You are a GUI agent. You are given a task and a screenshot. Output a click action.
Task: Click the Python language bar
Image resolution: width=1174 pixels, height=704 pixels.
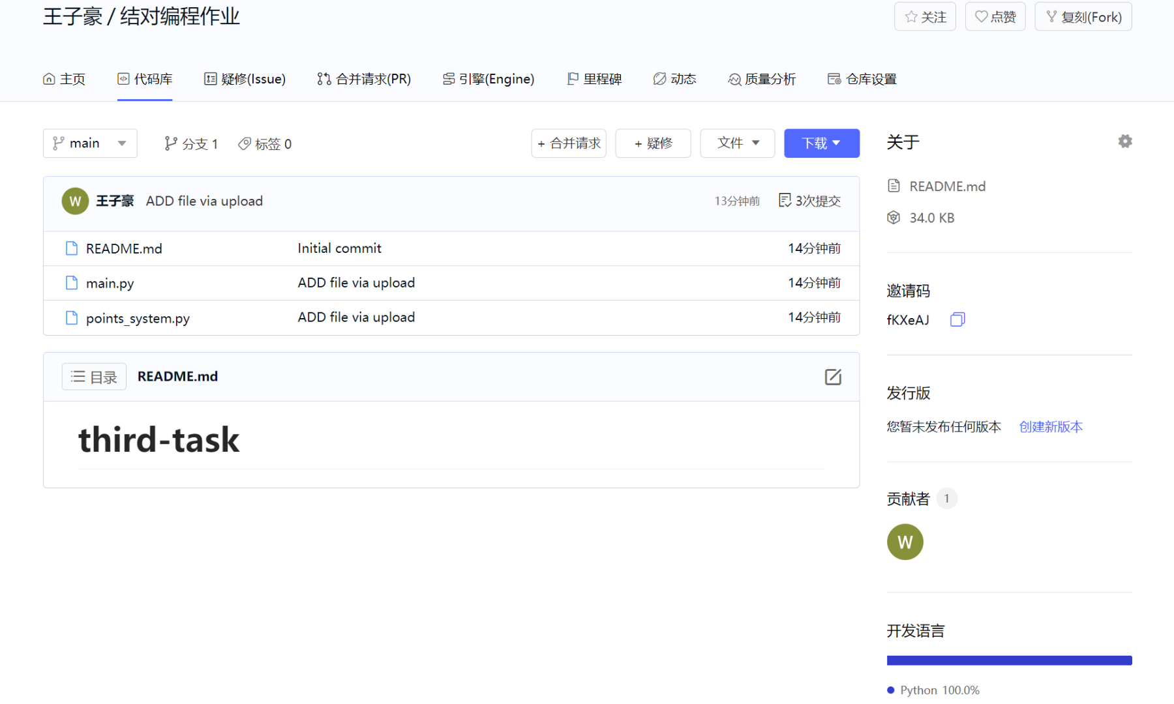point(1008,660)
